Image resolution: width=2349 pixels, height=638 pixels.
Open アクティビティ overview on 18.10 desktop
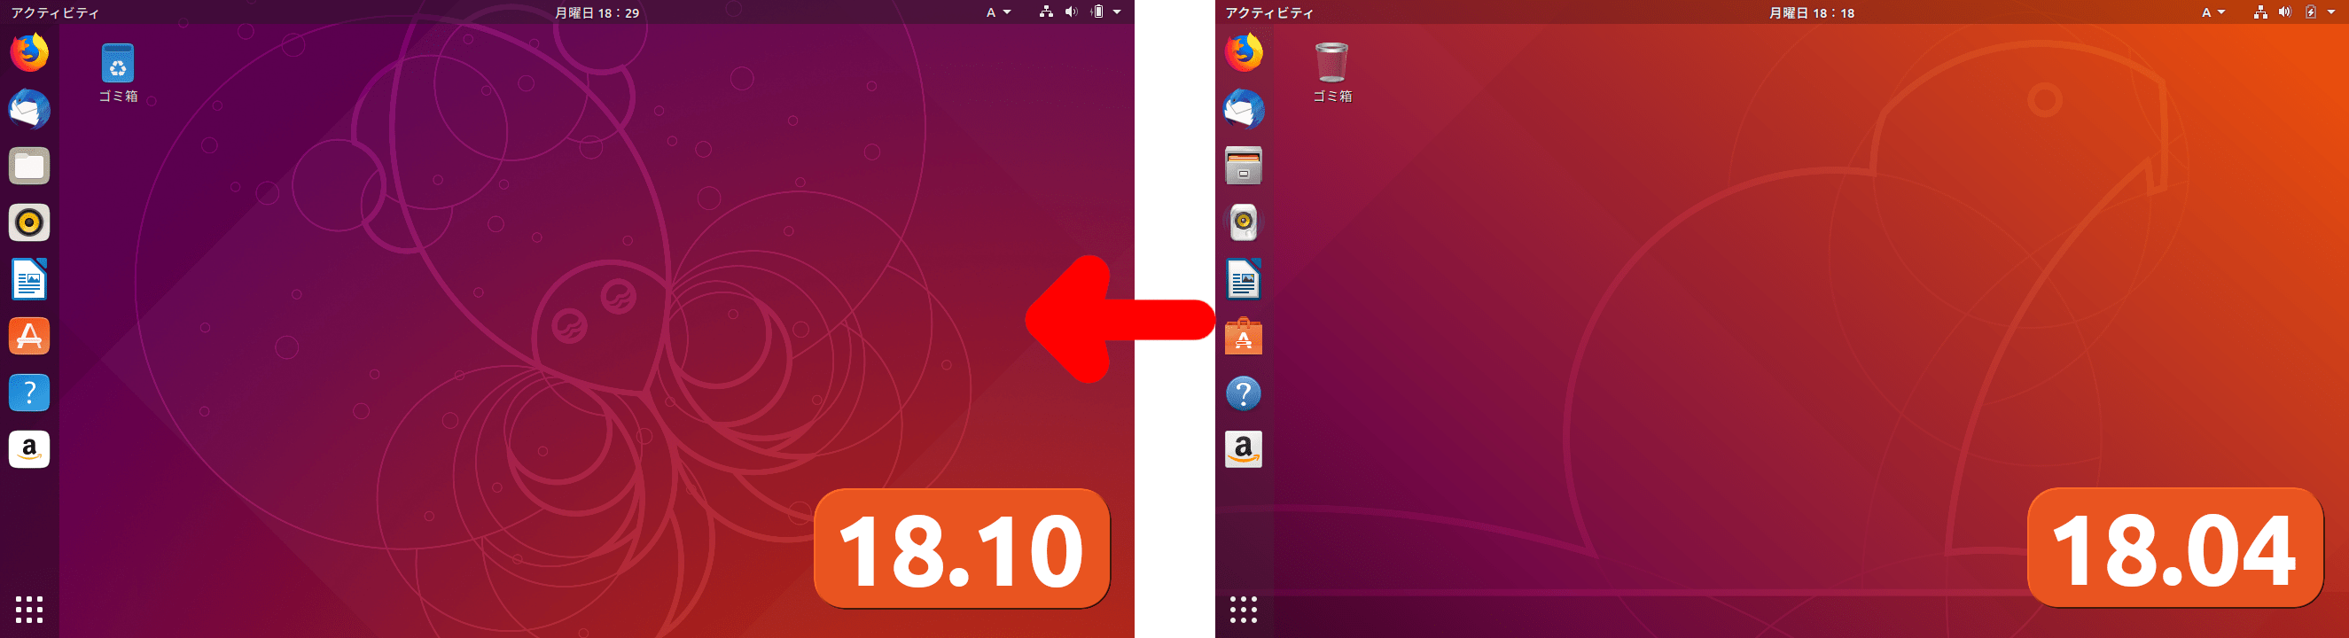click(55, 12)
